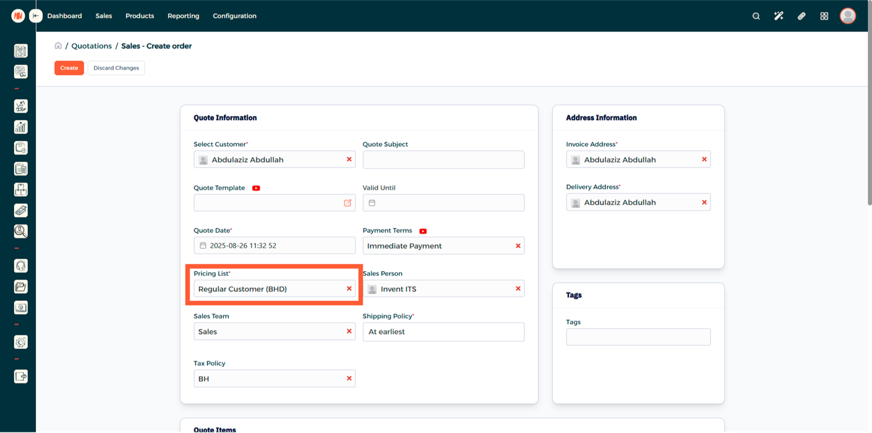Open the apps grid icon

[824, 16]
